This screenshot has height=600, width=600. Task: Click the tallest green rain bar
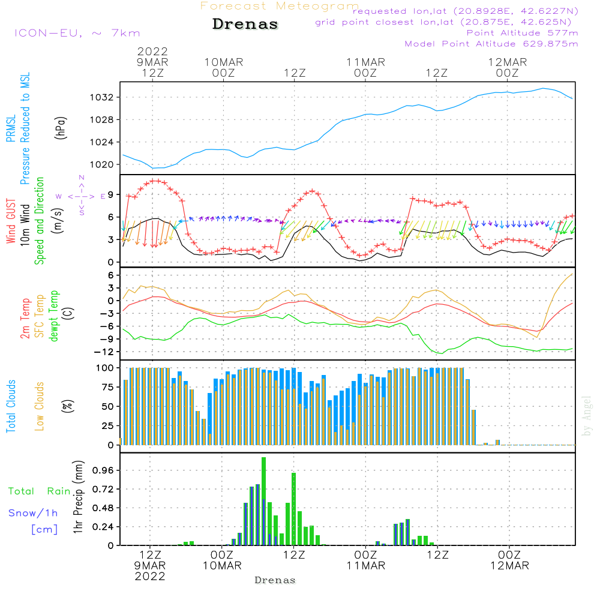click(263, 501)
